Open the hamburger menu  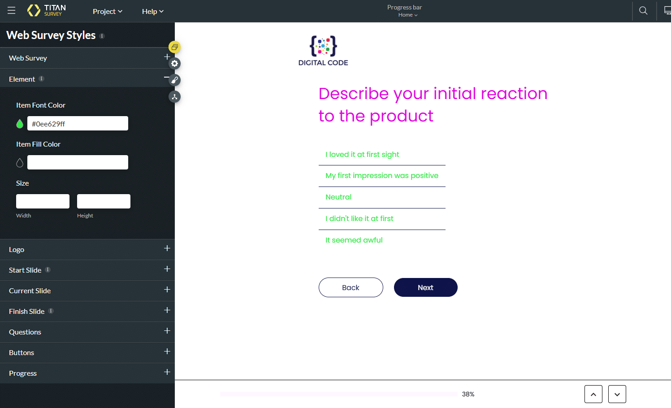11,11
